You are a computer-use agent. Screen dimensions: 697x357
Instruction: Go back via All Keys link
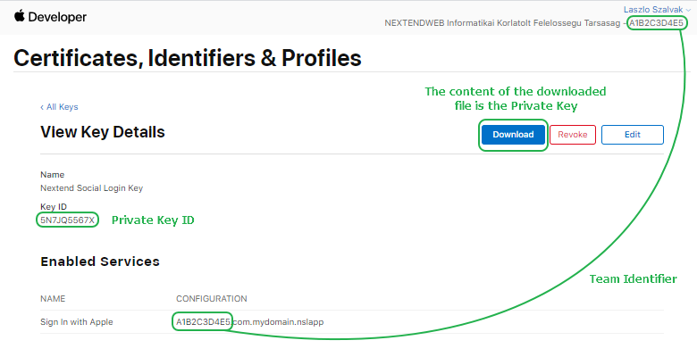coord(60,106)
